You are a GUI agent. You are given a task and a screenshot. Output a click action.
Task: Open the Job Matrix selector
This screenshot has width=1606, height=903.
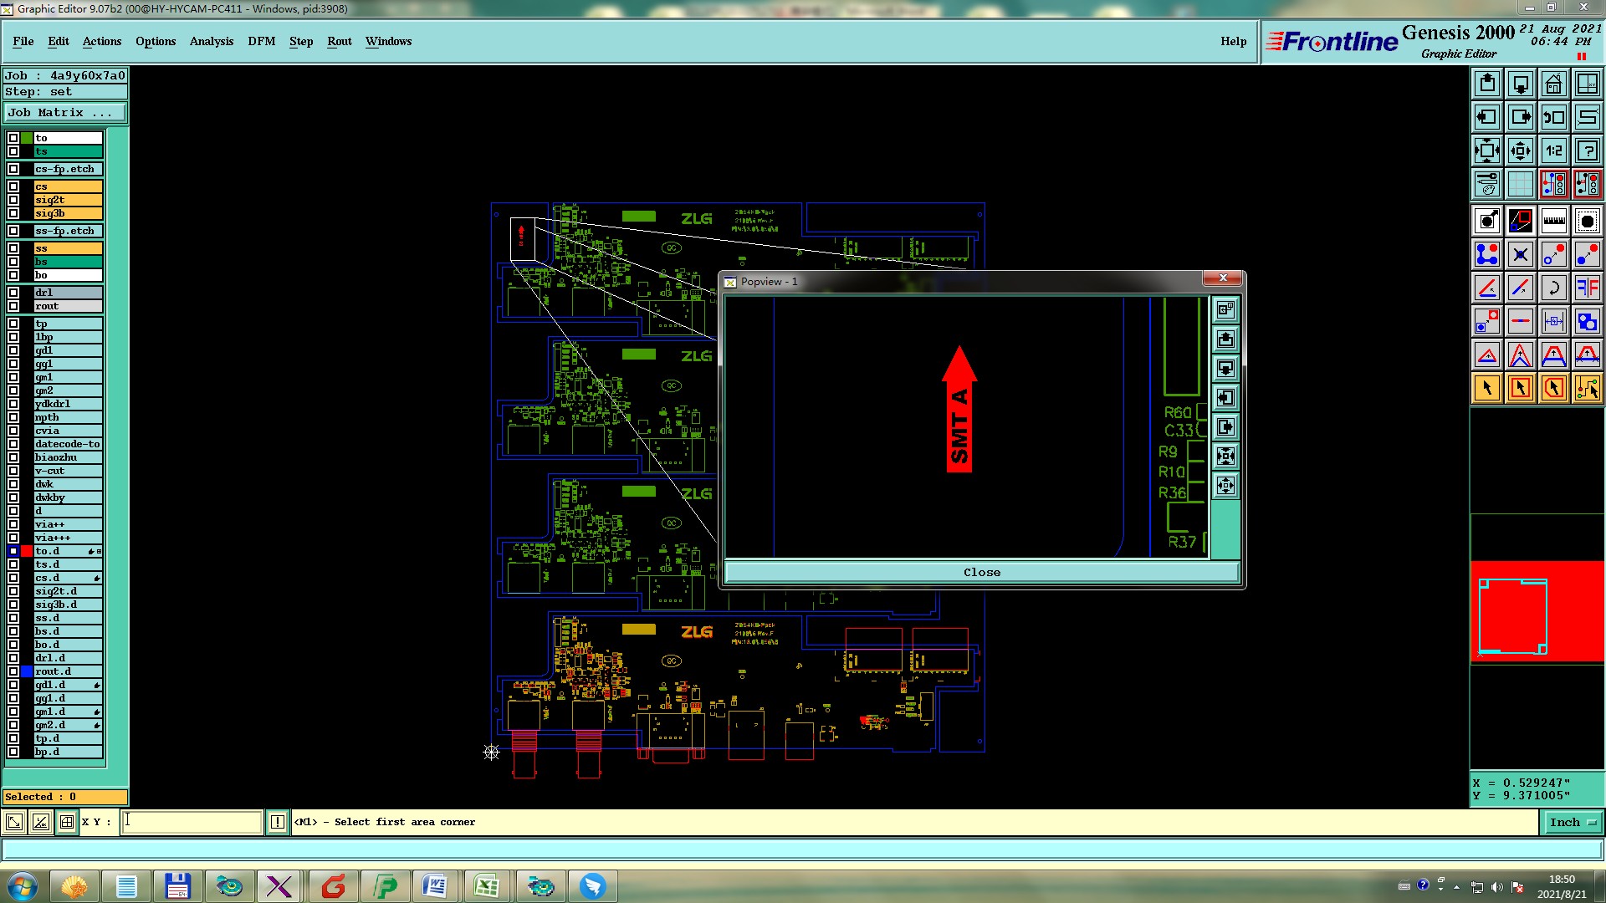coord(65,112)
